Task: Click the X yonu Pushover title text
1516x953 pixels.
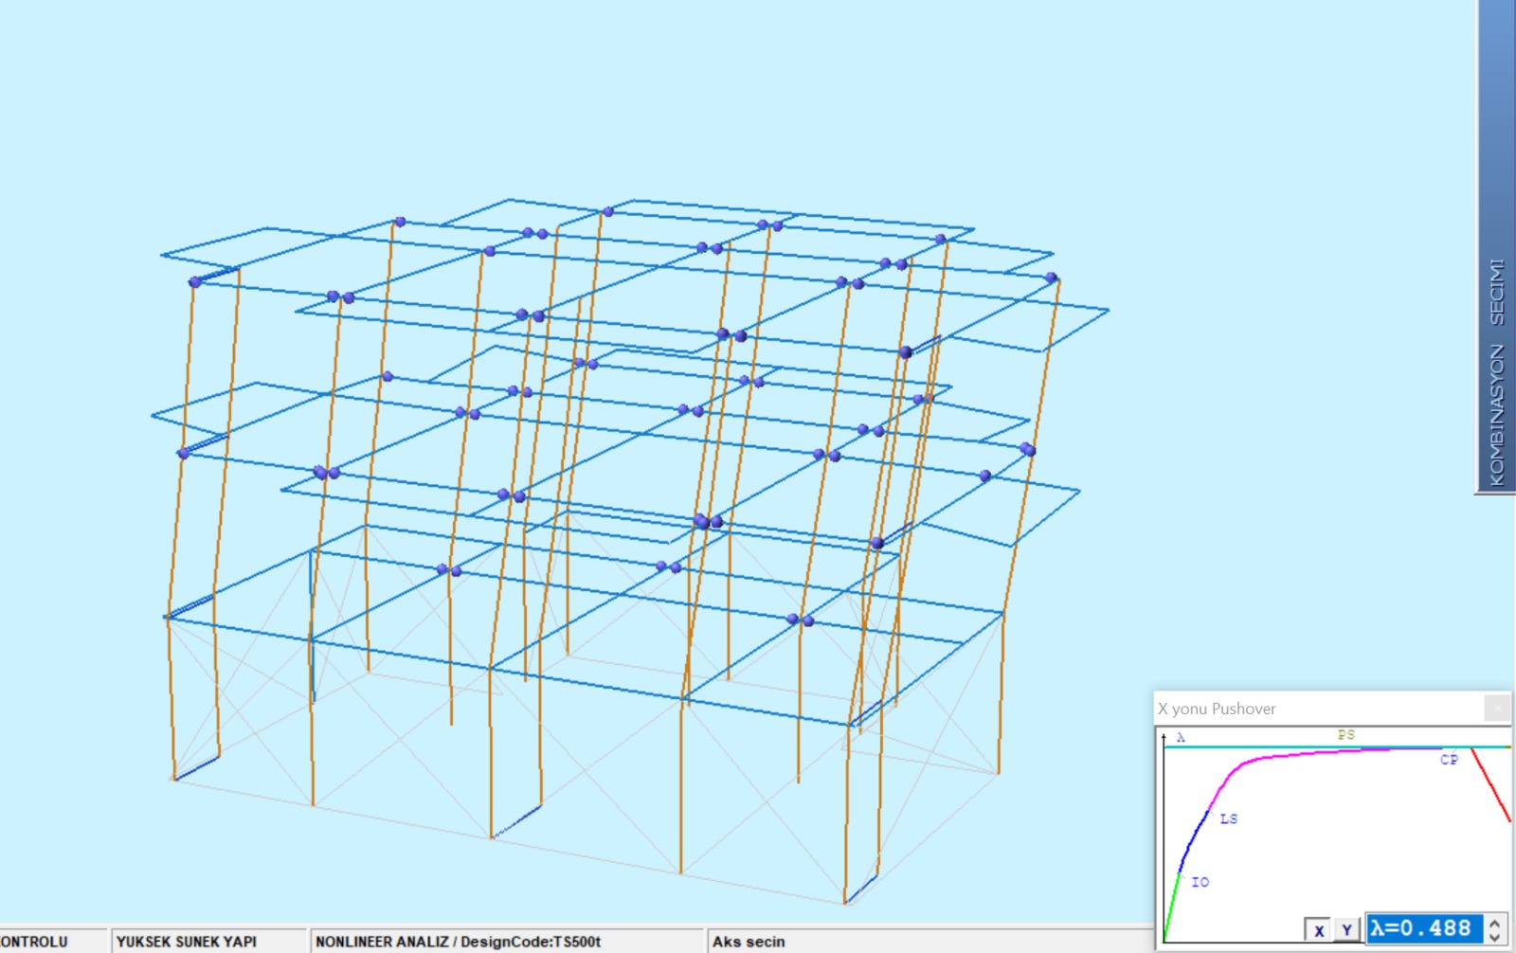Action: click(1217, 709)
